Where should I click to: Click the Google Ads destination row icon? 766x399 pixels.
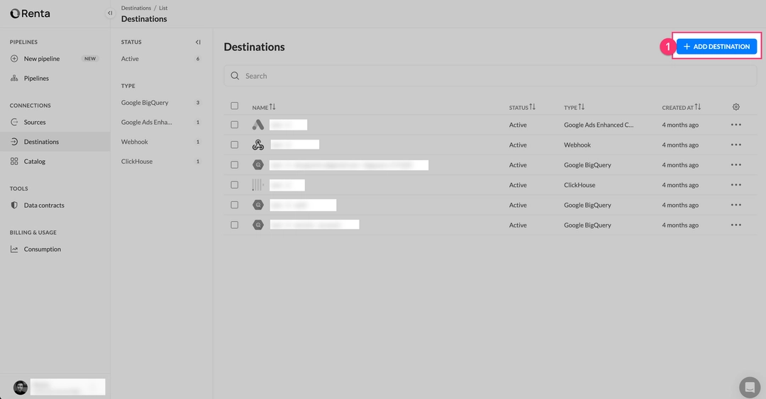tap(258, 125)
